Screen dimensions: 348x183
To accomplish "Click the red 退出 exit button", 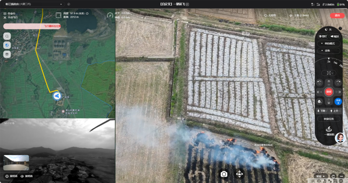I will (x=337, y=15).
